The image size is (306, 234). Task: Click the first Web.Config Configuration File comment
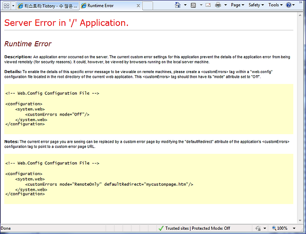click(x=52, y=93)
